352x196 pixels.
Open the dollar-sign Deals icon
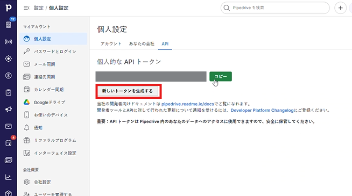tap(8, 76)
